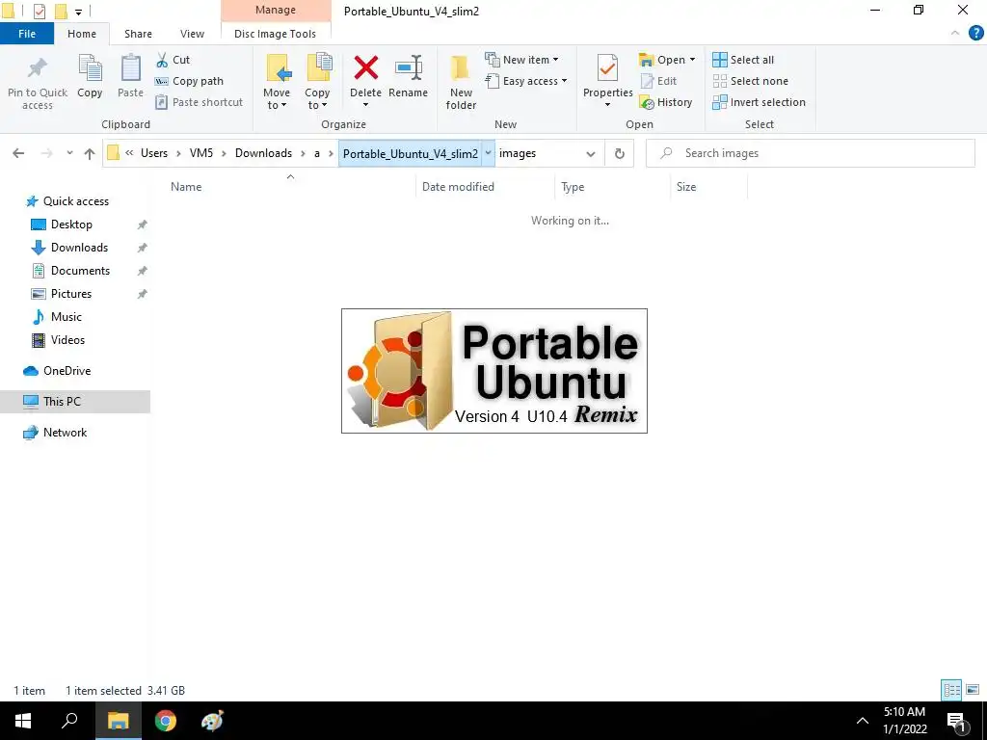Switch to the View ribbon tab
Viewport: 987px width, 740px height.
(192, 34)
